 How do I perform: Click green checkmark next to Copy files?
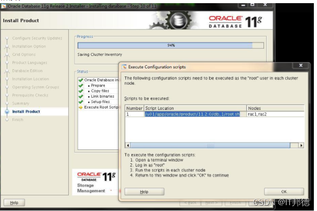pos(80,91)
